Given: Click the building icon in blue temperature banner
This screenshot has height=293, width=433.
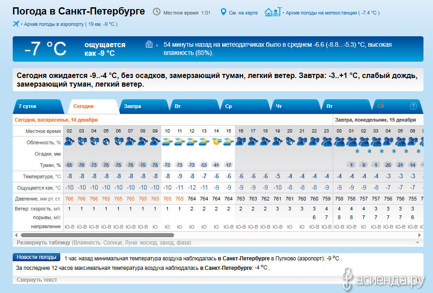Looking at the screenshot, I should [149, 44].
